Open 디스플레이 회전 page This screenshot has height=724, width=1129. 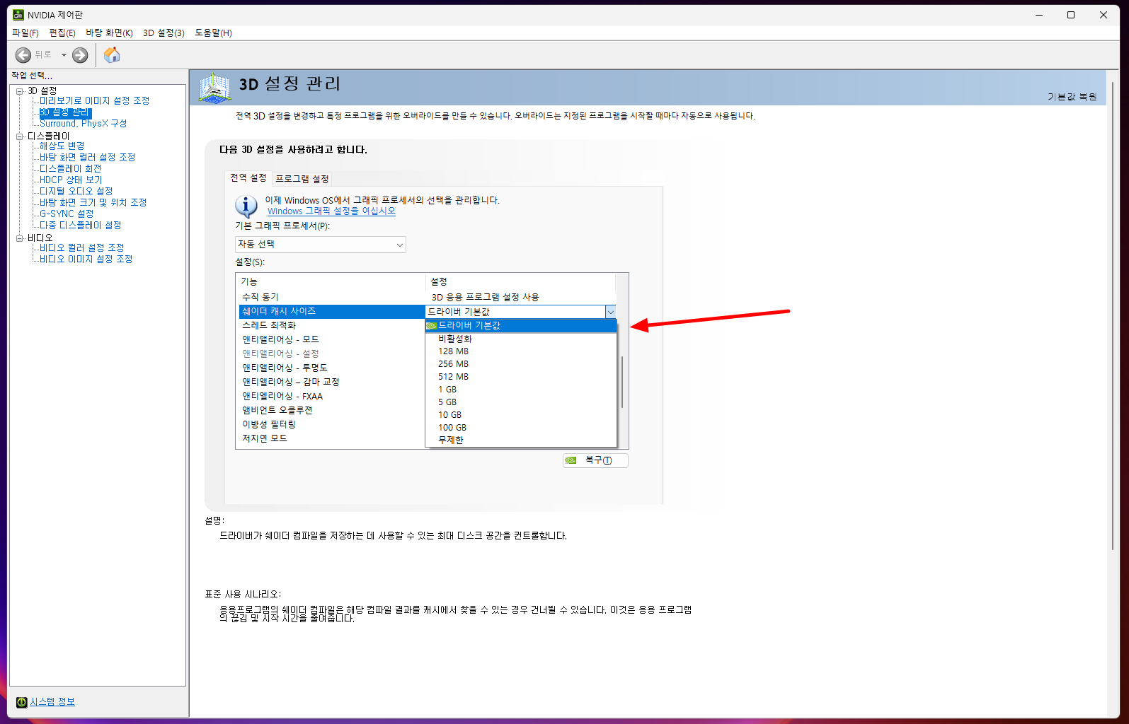[70, 169]
